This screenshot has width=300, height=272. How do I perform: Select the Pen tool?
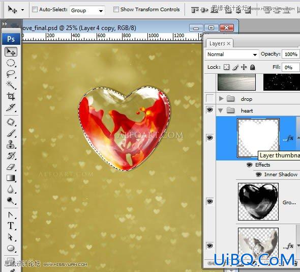[11, 215]
